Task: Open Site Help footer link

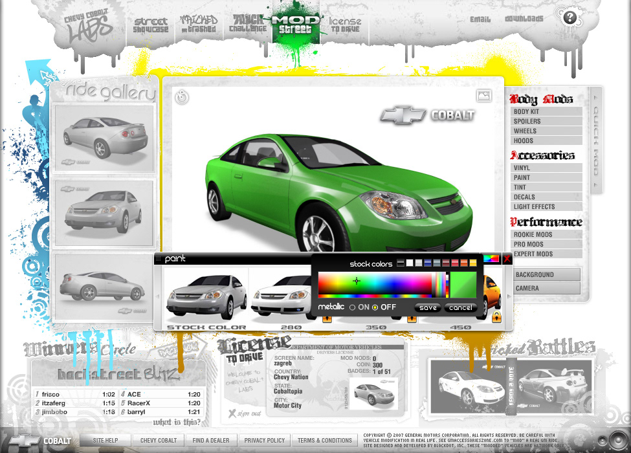Action: (x=105, y=441)
